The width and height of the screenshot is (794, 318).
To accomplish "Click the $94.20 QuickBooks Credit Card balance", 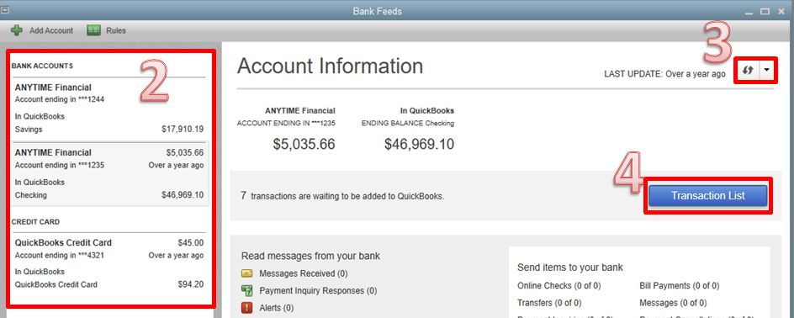I will click(x=191, y=284).
